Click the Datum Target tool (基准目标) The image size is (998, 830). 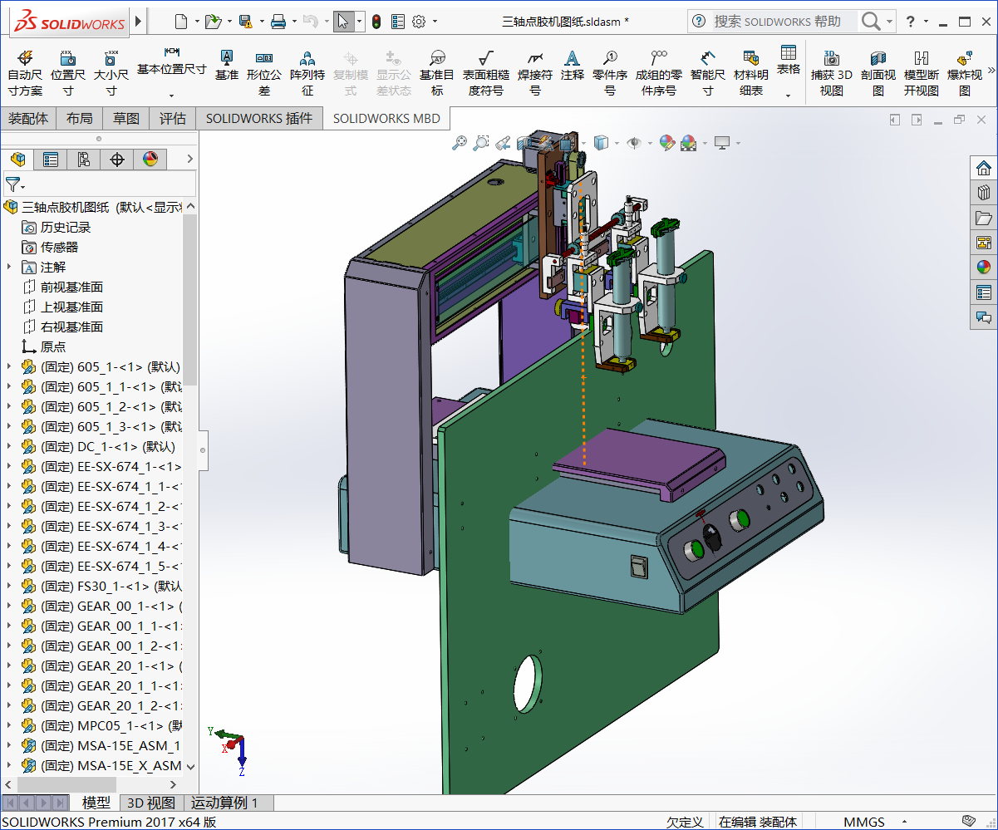(437, 72)
